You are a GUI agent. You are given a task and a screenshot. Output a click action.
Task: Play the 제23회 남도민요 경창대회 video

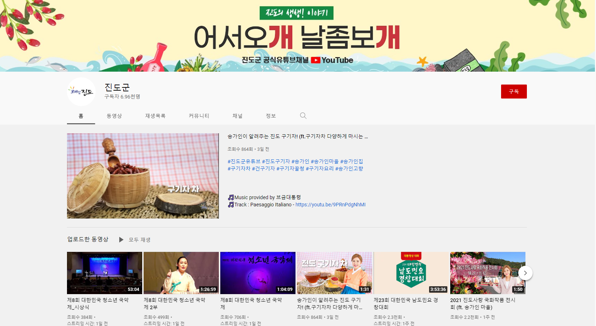pyautogui.click(x=411, y=273)
